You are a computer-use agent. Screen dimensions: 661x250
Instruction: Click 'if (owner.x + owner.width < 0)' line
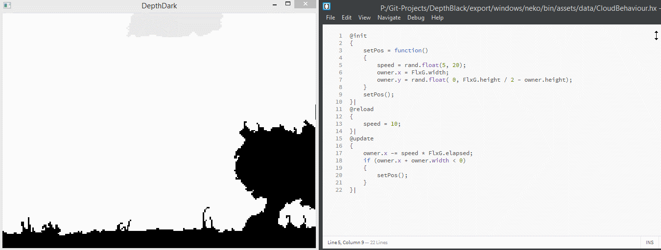415,160
